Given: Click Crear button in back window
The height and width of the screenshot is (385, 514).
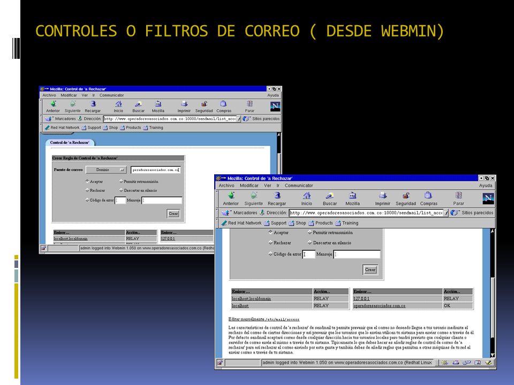Looking at the screenshot, I should click(x=173, y=213).
